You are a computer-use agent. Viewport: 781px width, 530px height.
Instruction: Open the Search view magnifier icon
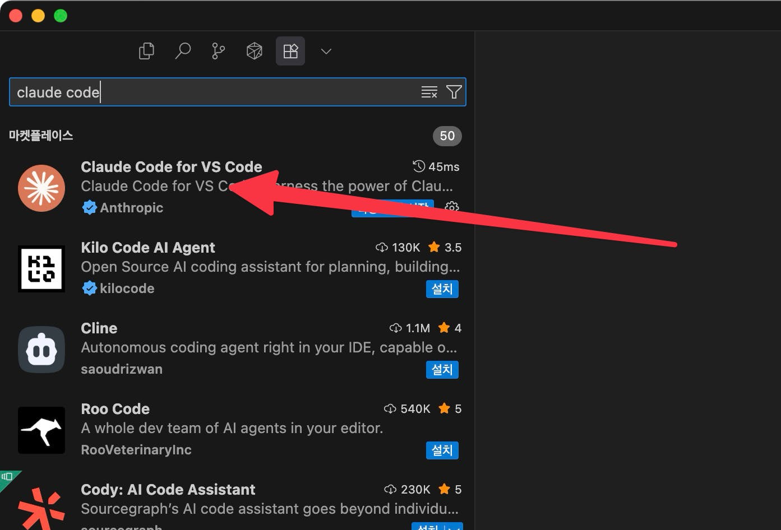[183, 51]
